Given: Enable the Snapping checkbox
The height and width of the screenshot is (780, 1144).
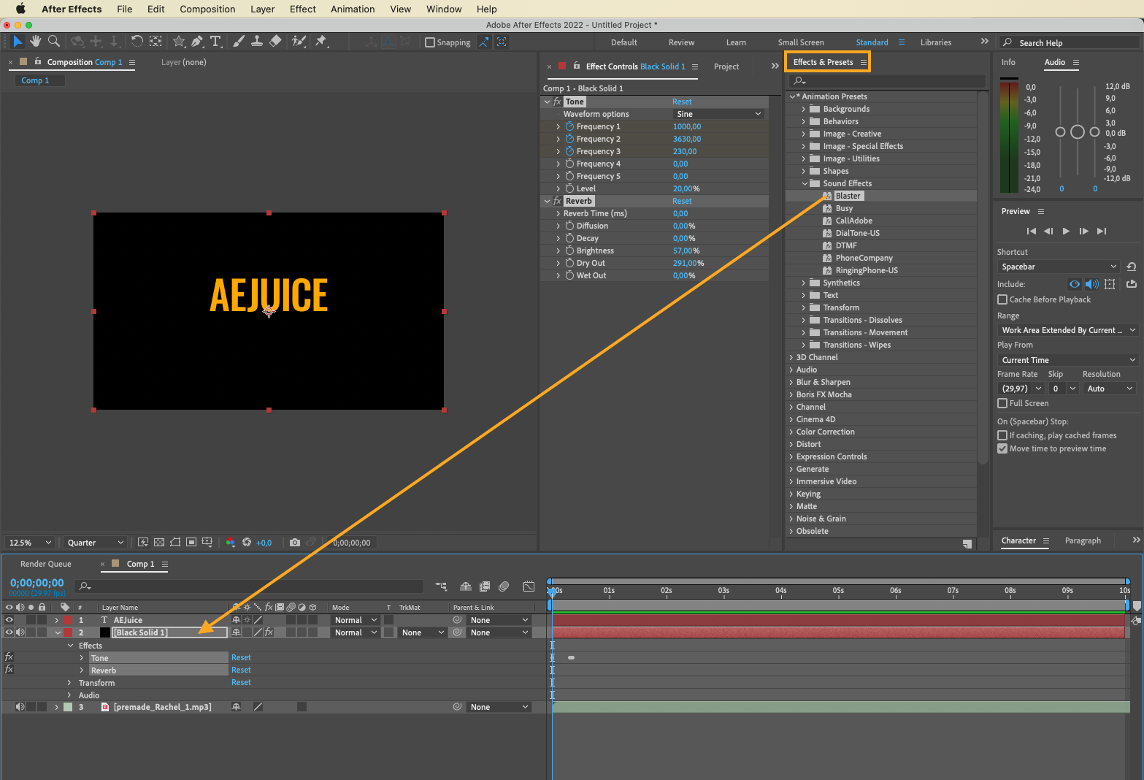Looking at the screenshot, I should pos(430,42).
